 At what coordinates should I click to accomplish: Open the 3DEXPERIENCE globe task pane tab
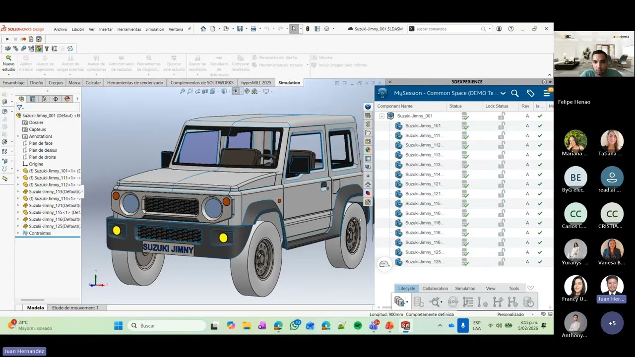point(368,107)
